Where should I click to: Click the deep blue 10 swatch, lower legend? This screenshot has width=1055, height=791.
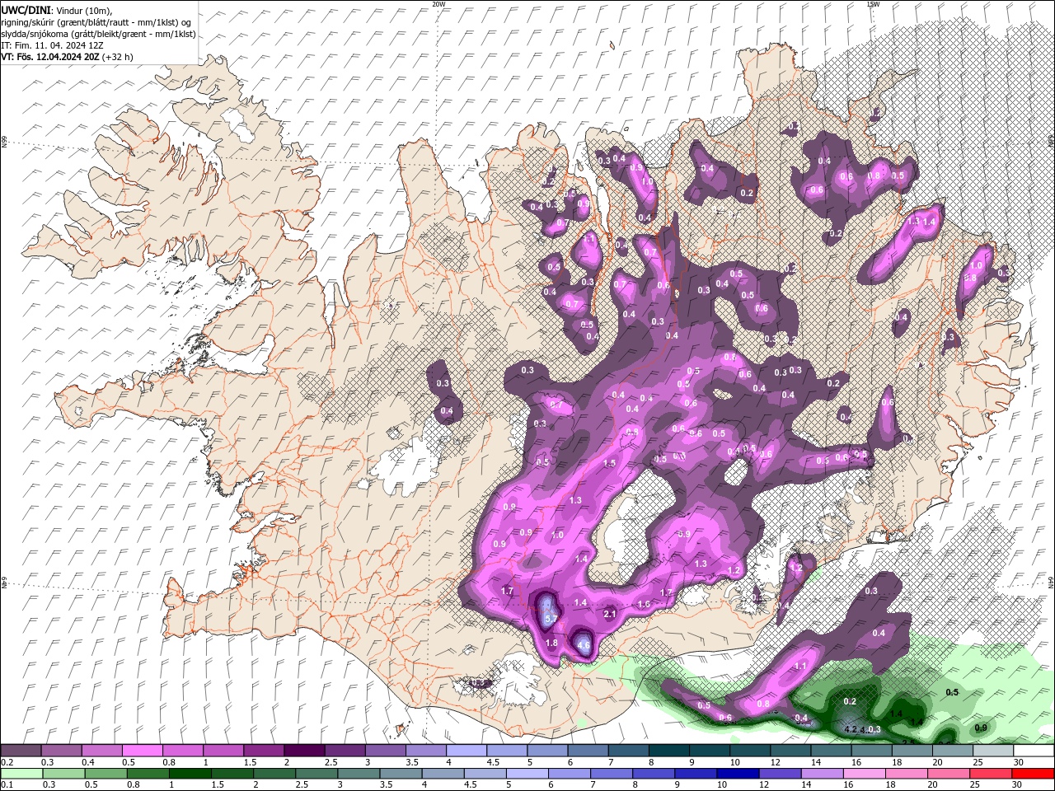tap(737, 774)
